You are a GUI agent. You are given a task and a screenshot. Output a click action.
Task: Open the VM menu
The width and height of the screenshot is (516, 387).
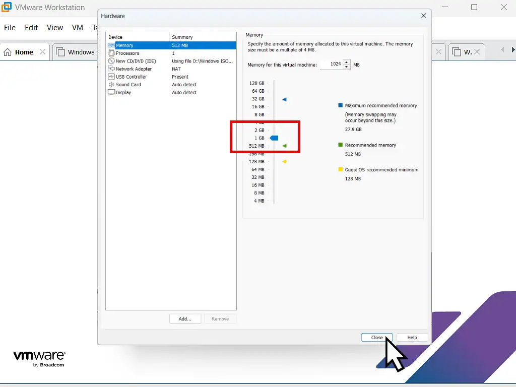click(77, 28)
